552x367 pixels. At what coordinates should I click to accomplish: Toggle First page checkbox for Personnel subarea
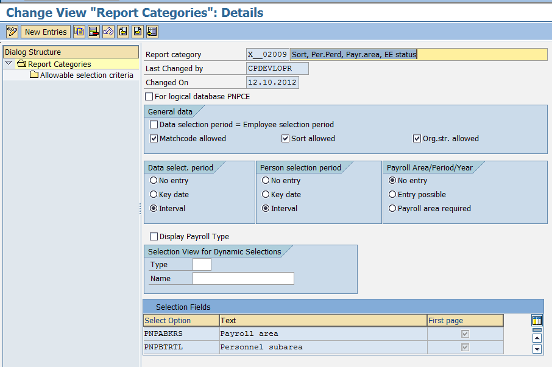(465, 348)
